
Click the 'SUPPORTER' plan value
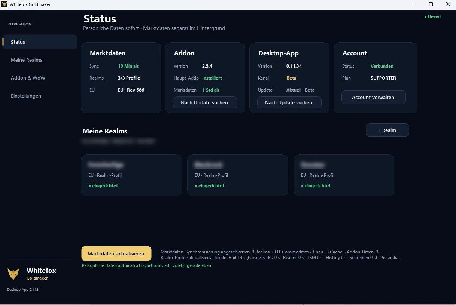(x=383, y=78)
